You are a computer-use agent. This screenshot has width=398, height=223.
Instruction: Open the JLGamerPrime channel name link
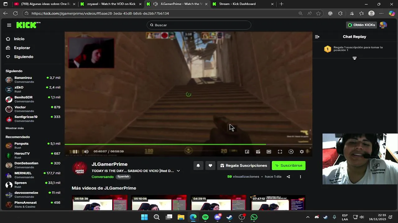coord(109,164)
